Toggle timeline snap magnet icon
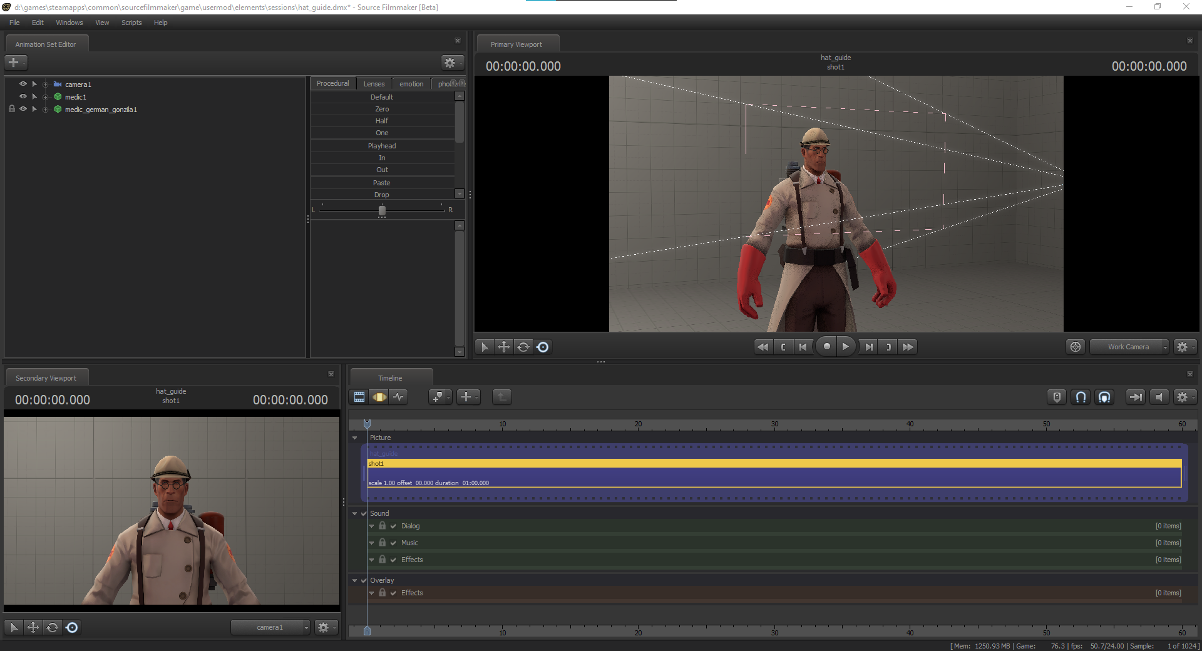Image resolution: width=1202 pixels, height=651 pixels. click(x=1081, y=397)
